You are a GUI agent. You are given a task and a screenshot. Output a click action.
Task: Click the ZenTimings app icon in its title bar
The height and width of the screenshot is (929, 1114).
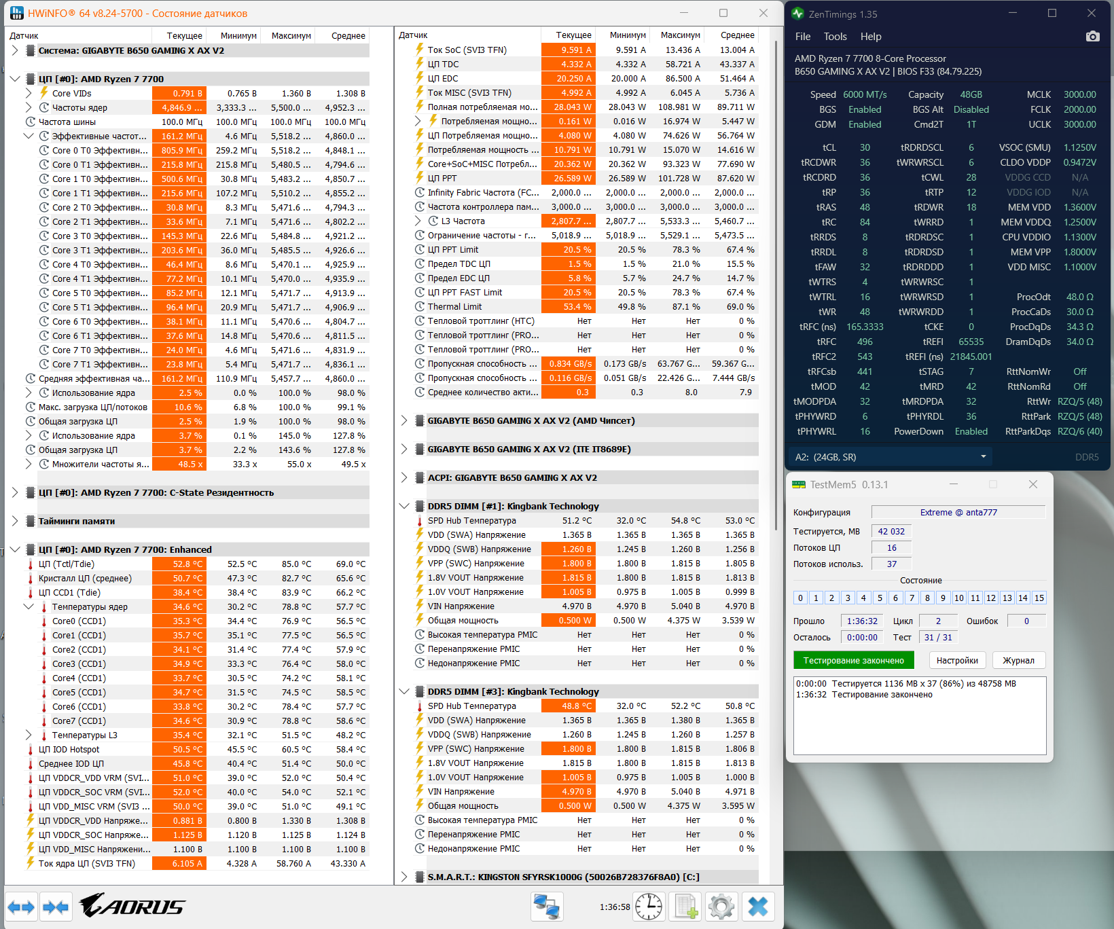click(x=797, y=14)
